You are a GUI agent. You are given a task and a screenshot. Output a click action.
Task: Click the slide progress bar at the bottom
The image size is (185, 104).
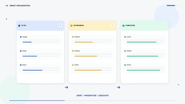point(92,101)
